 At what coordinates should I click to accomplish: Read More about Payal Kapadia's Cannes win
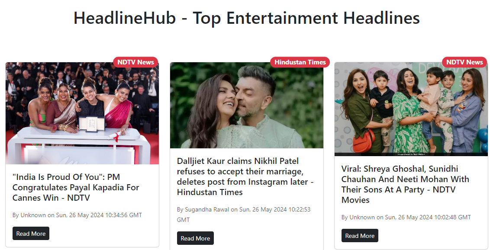click(31, 234)
